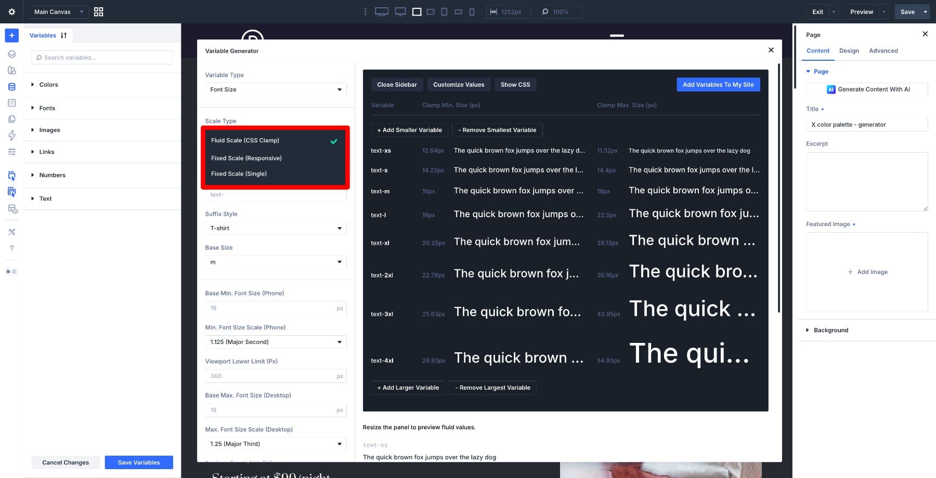Image resolution: width=936 pixels, height=478 pixels.
Task: Open the help question mark icon
Action: (11, 248)
